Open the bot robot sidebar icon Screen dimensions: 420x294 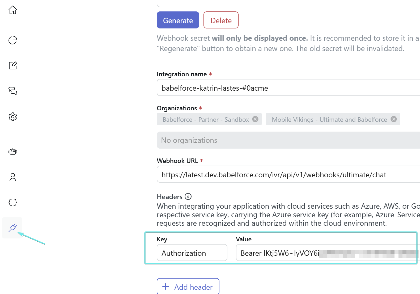click(12, 152)
